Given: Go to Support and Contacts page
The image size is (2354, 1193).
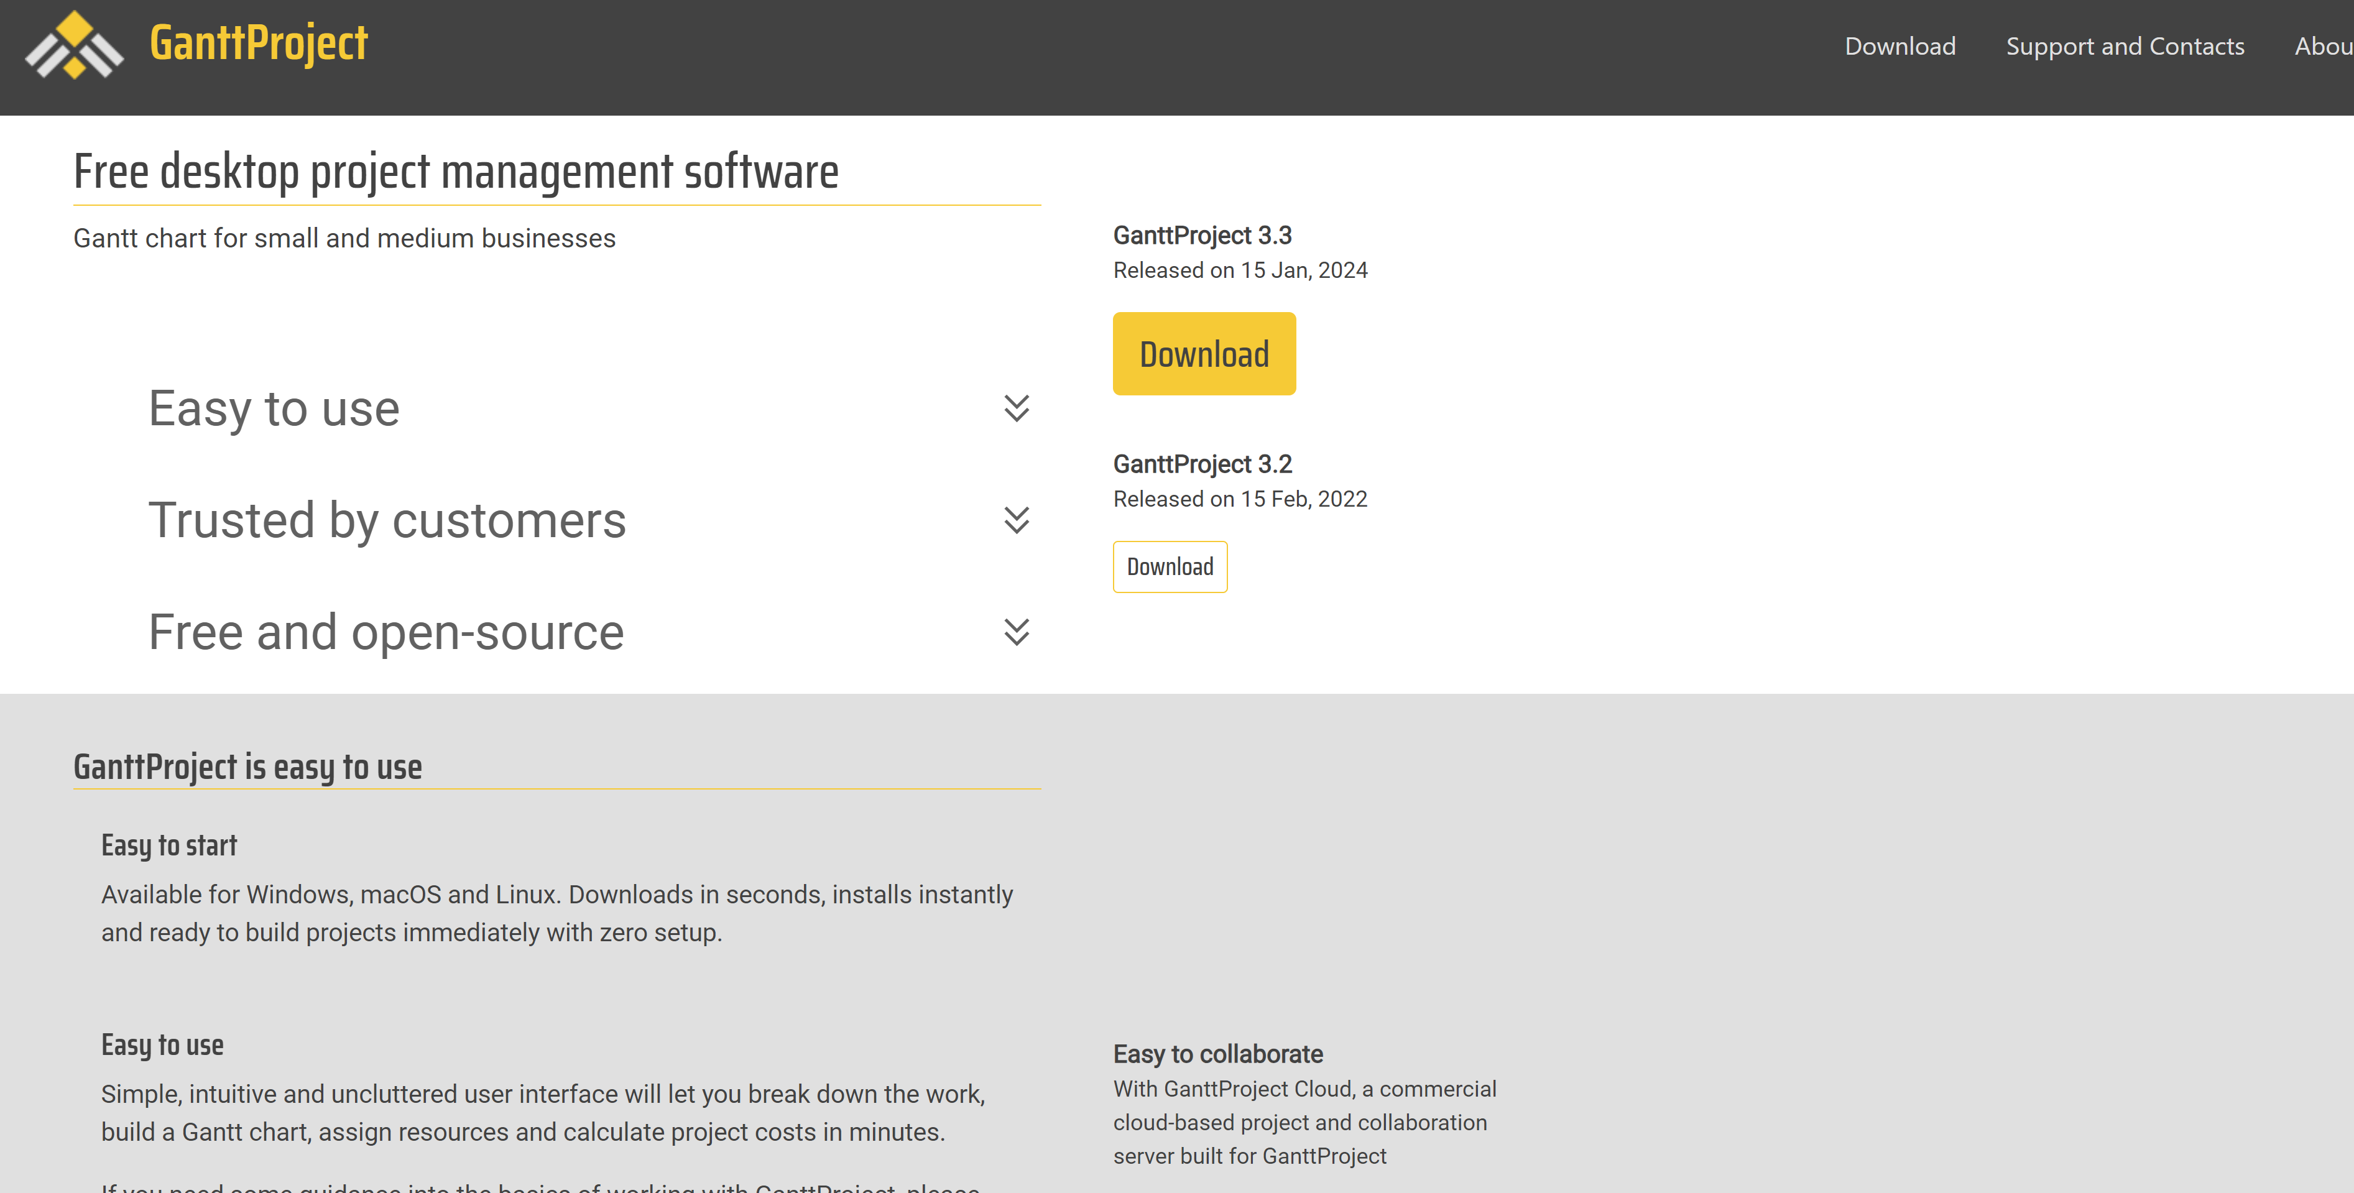Looking at the screenshot, I should tap(2125, 45).
